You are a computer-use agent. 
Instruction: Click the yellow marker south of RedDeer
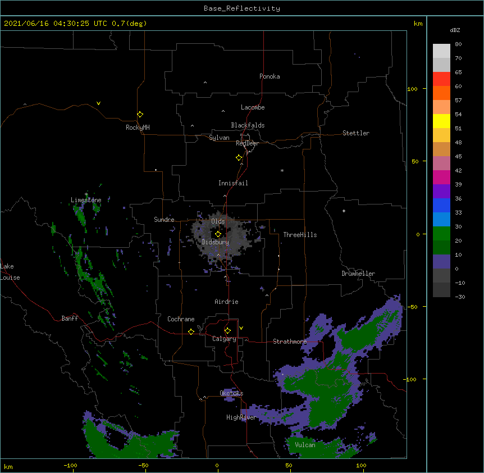click(x=239, y=158)
